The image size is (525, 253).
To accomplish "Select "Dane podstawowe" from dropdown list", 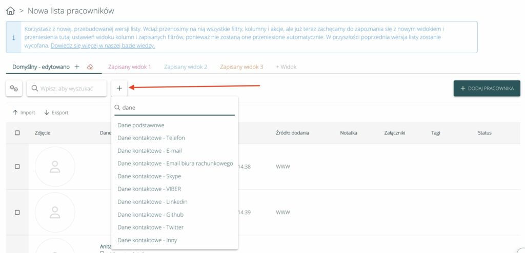I will (x=141, y=125).
